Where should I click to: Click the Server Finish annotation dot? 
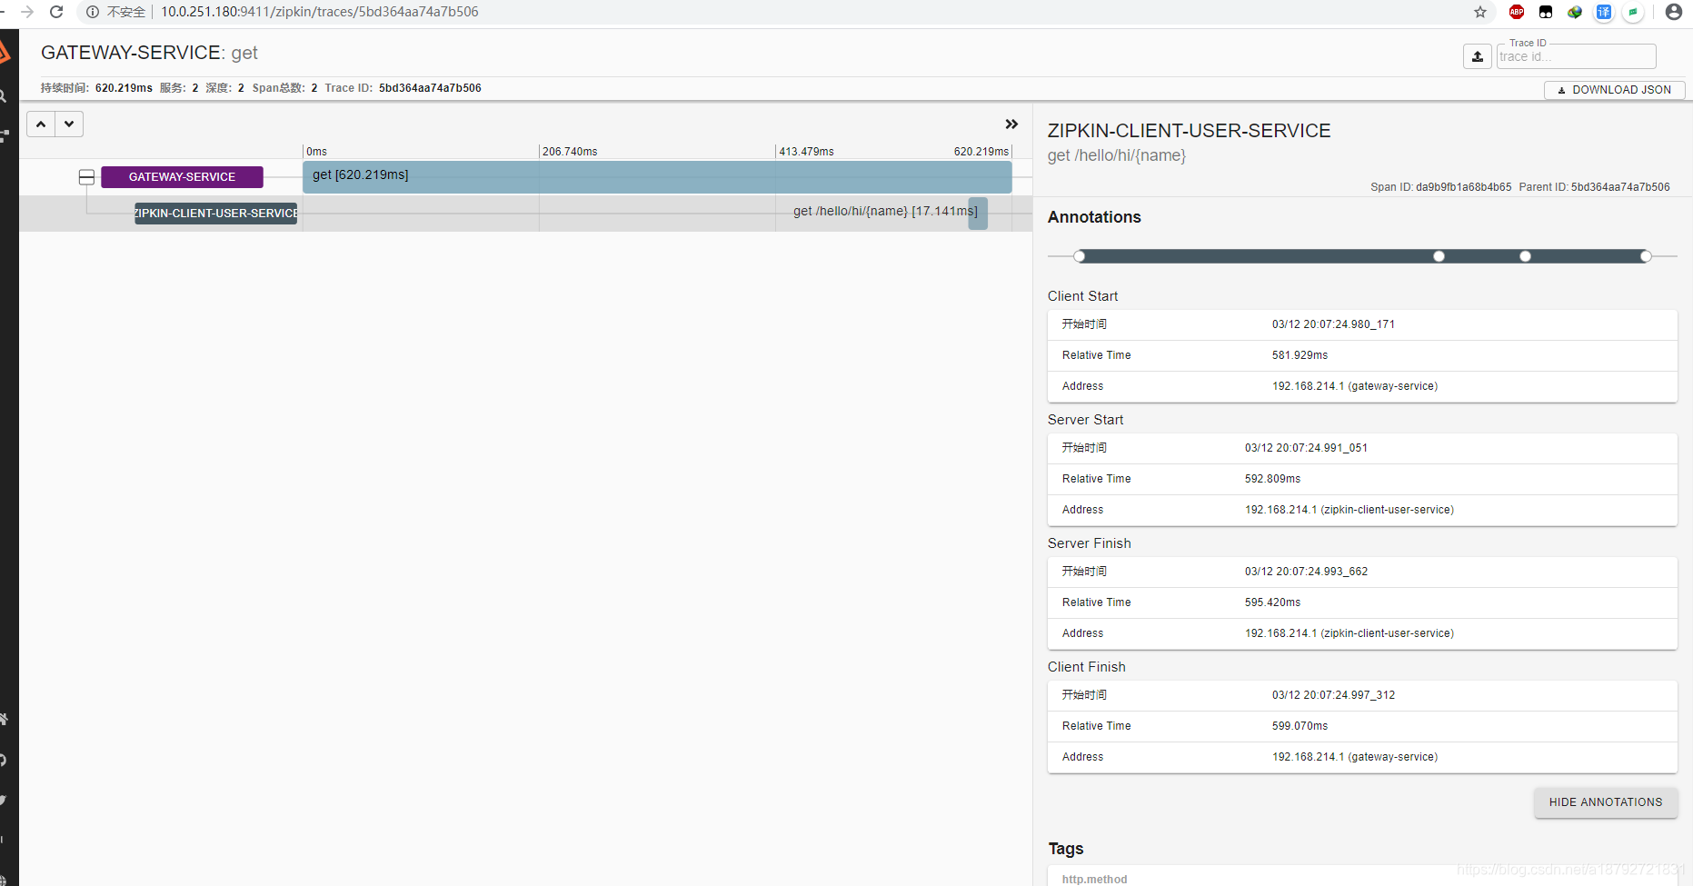pyautogui.click(x=1525, y=256)
